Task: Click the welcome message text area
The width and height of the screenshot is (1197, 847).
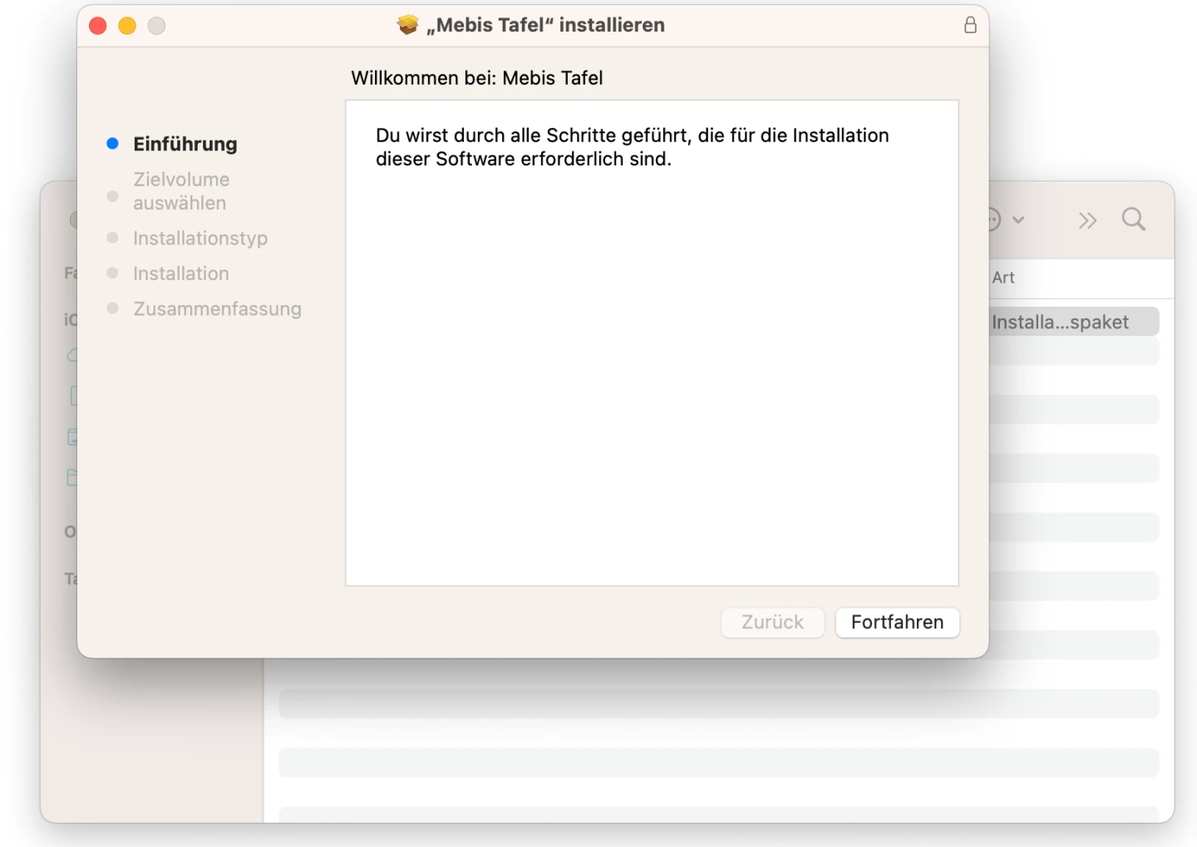Action: 632,147
